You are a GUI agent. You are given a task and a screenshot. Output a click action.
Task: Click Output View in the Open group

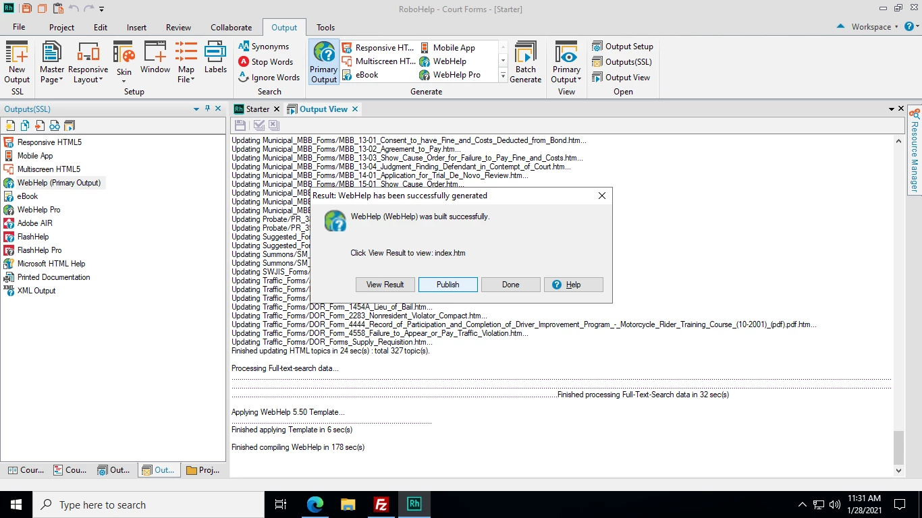(x=621, y=78)
